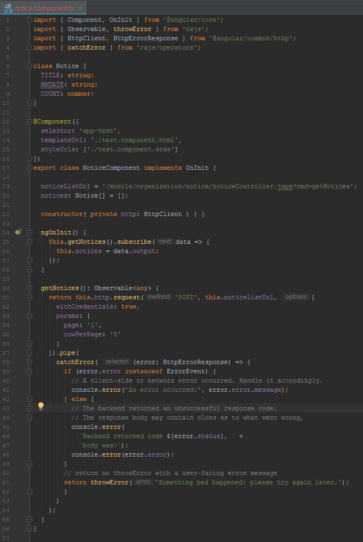Screen dimensions: 363x542
Task: Click the '@angular/common/http' import path
Action: click(x=251, y=39)
